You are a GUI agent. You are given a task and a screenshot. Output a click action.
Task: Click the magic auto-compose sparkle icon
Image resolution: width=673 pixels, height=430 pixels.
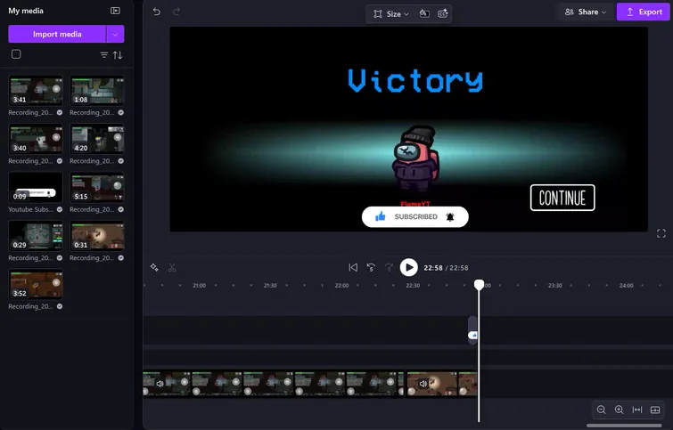tap(154, 267)
